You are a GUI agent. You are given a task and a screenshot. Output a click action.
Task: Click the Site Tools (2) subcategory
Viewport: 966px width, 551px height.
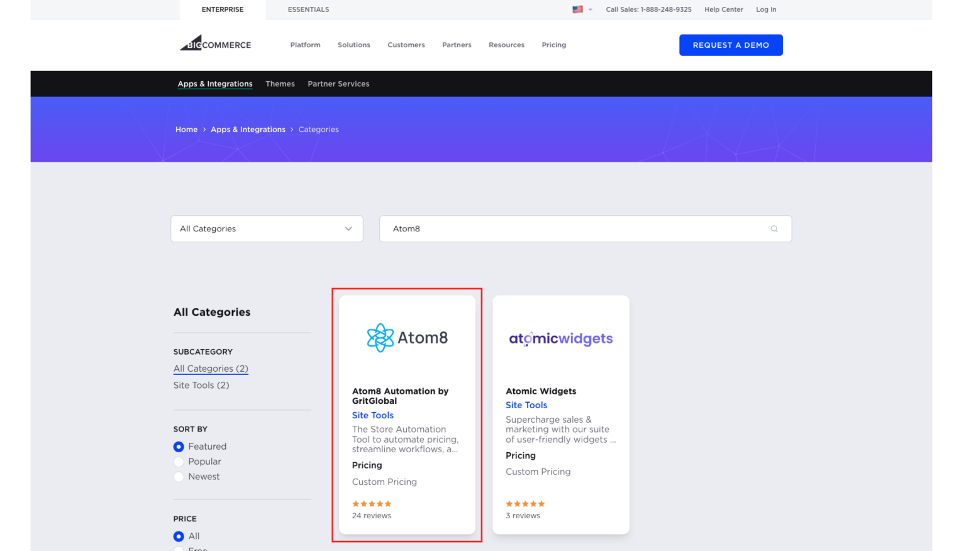tap(201, 385)
